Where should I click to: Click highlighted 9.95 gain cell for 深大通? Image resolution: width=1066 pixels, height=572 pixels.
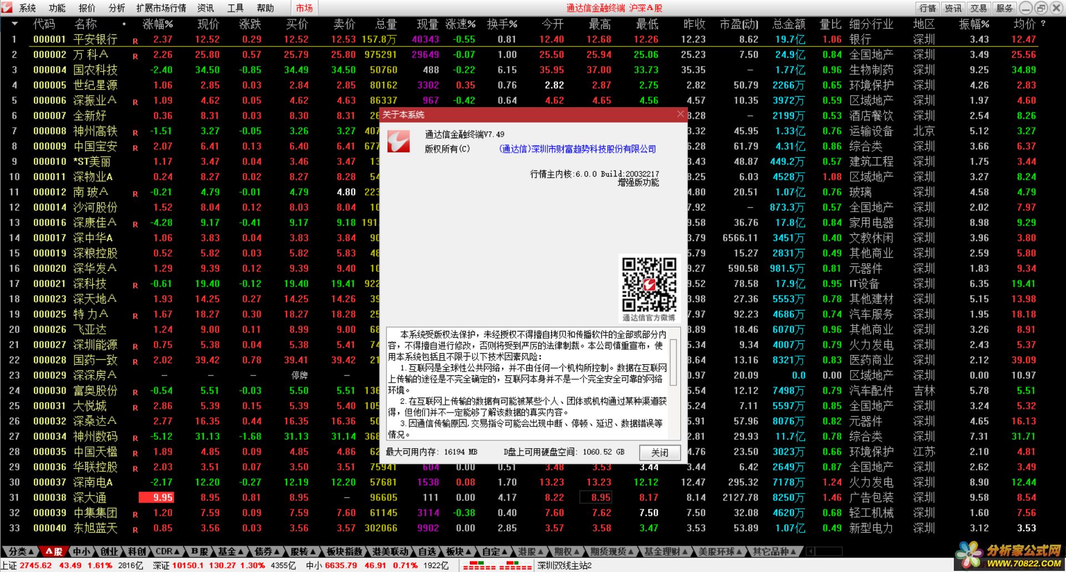point(156,498)
